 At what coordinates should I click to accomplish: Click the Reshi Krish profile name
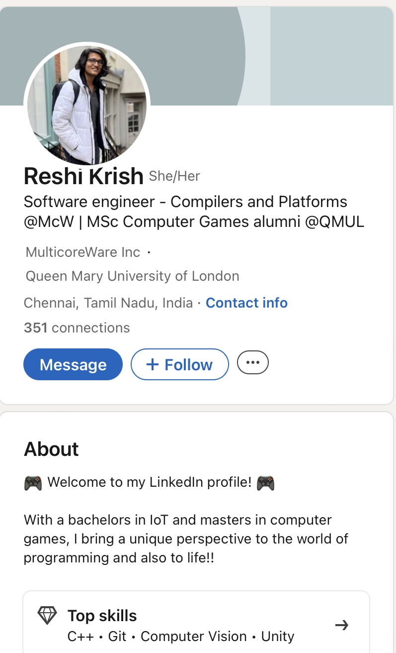(x=83, y=176)
